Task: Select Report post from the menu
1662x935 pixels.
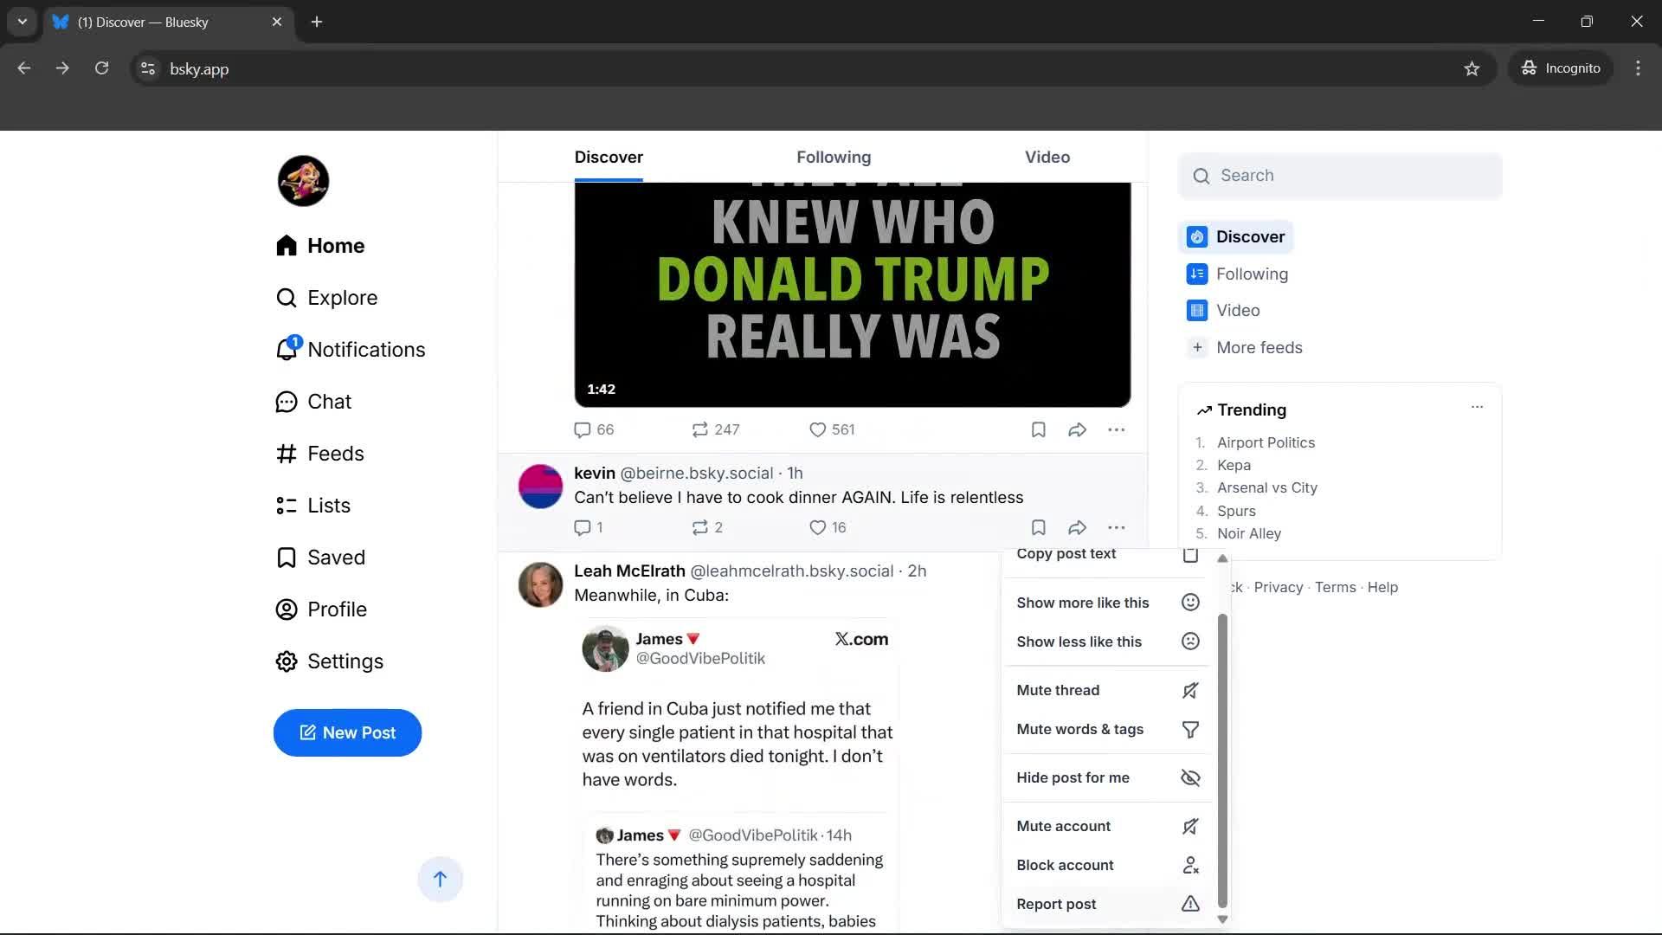Action: click(1056, 903)
